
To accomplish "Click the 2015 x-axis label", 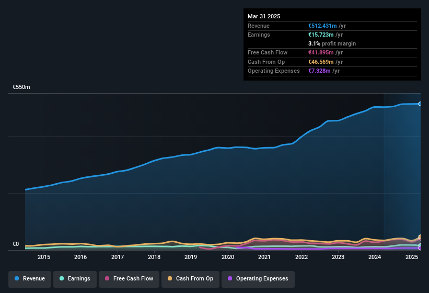I will (44, 257).
